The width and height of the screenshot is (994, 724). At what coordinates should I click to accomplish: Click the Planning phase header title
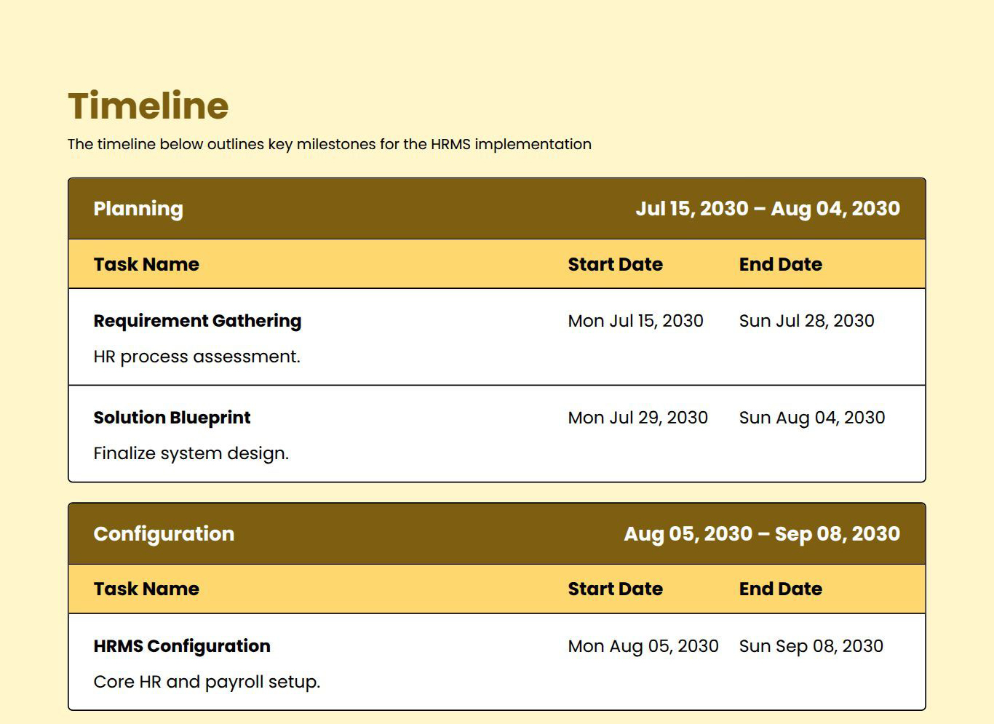pyautogui.click(x=138, y=209)
